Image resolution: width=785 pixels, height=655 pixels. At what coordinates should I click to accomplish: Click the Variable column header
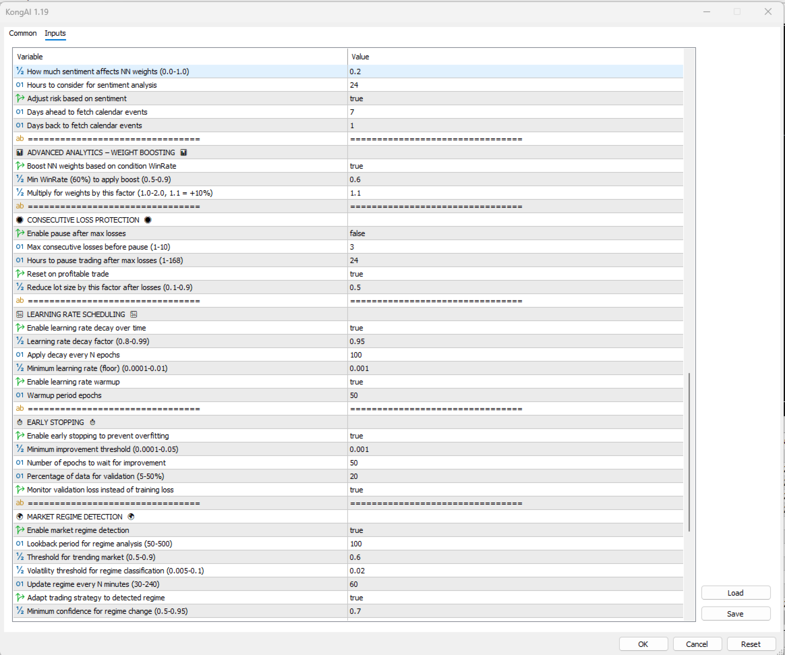(180, 57)
